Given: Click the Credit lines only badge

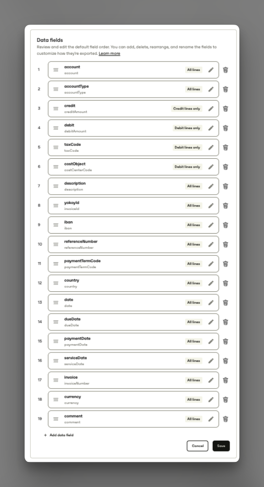Looking at the screenshot, I should click(x=187, y=109).
